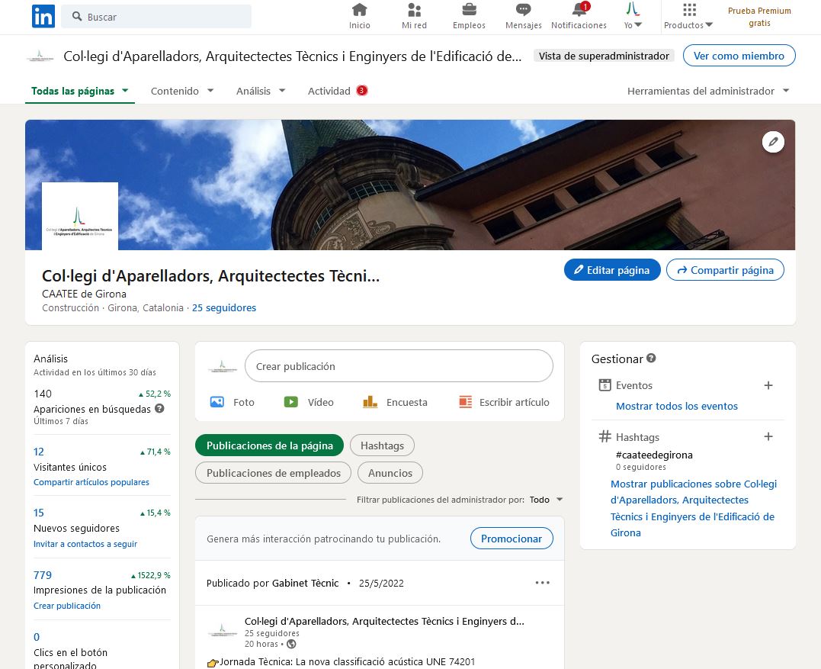Image resolution: width=821 pixels, height=669 pixels.
Task: Open the Actividad tab
Action: click(338, 91)
